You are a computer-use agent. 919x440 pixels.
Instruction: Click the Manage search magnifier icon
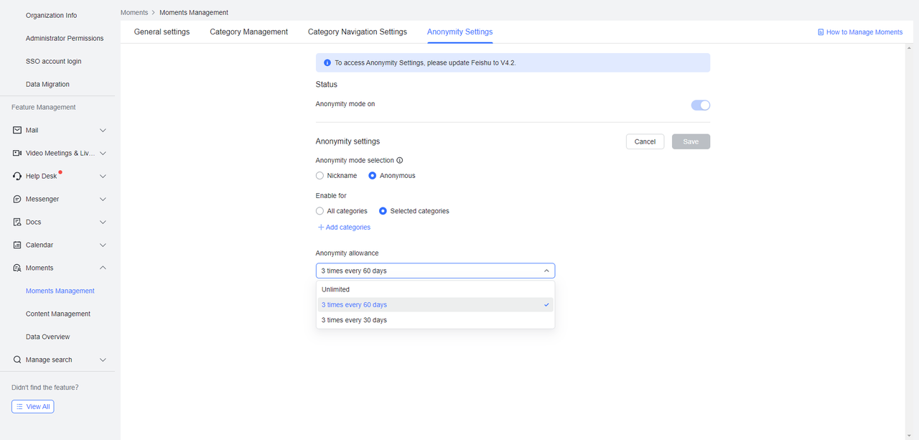point(17,360)
